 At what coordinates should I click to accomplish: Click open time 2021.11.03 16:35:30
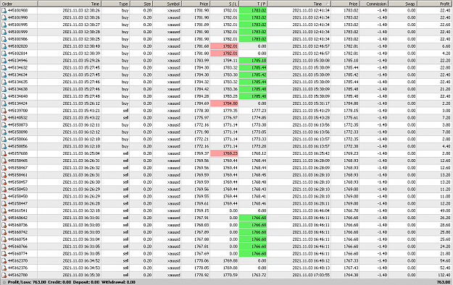coord(81,275)
